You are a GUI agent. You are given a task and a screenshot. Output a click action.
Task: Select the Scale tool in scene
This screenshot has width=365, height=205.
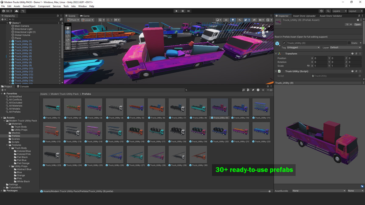click(68, 40)
